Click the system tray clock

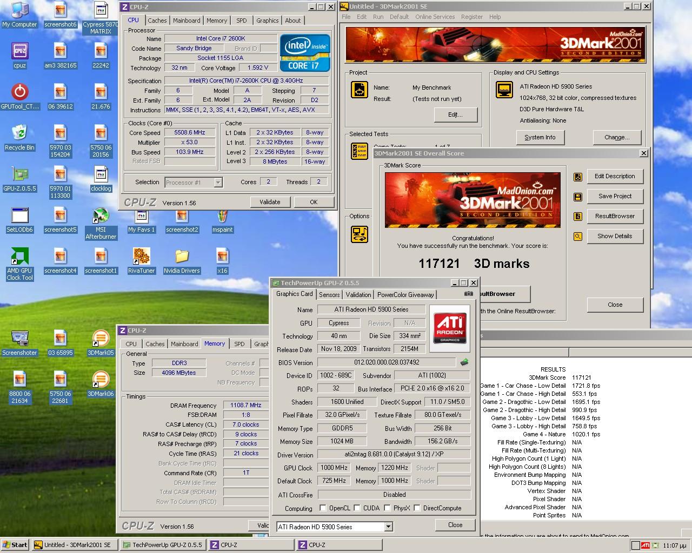(674, 545)
